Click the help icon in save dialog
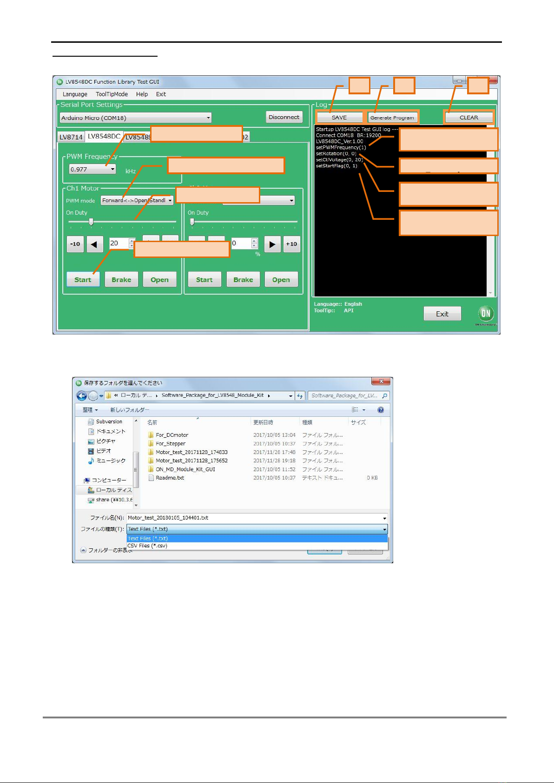Image resolution: width=554 pixels, height=783 pixels. click(381, 410)
